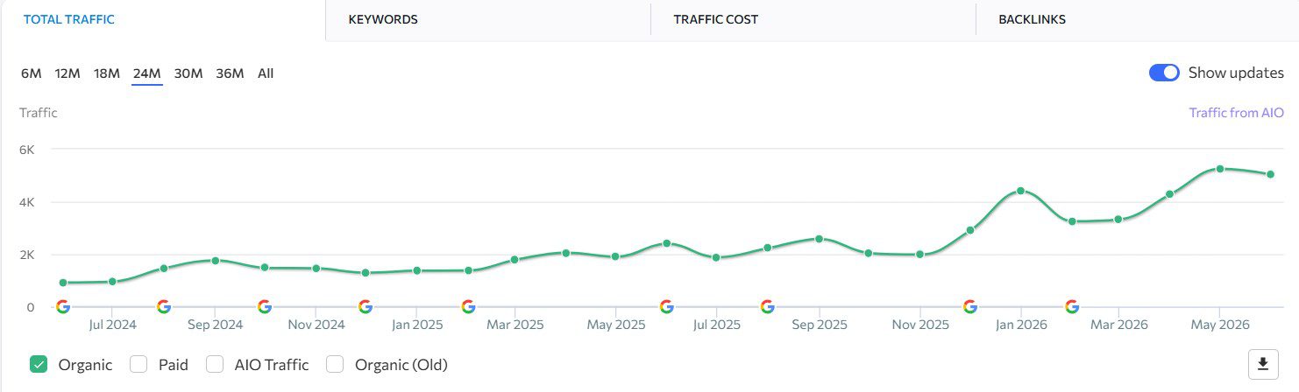Select Google update marker before Mar 2025
This screenshot has height=392, width=1299.
(468, 306)
